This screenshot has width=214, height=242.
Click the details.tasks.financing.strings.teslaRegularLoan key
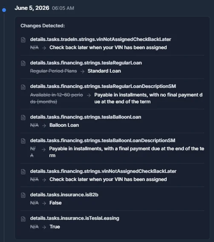click(86, 63)
